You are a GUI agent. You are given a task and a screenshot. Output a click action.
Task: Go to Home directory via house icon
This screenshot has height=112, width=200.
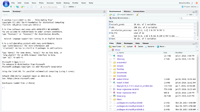(113, 50)
